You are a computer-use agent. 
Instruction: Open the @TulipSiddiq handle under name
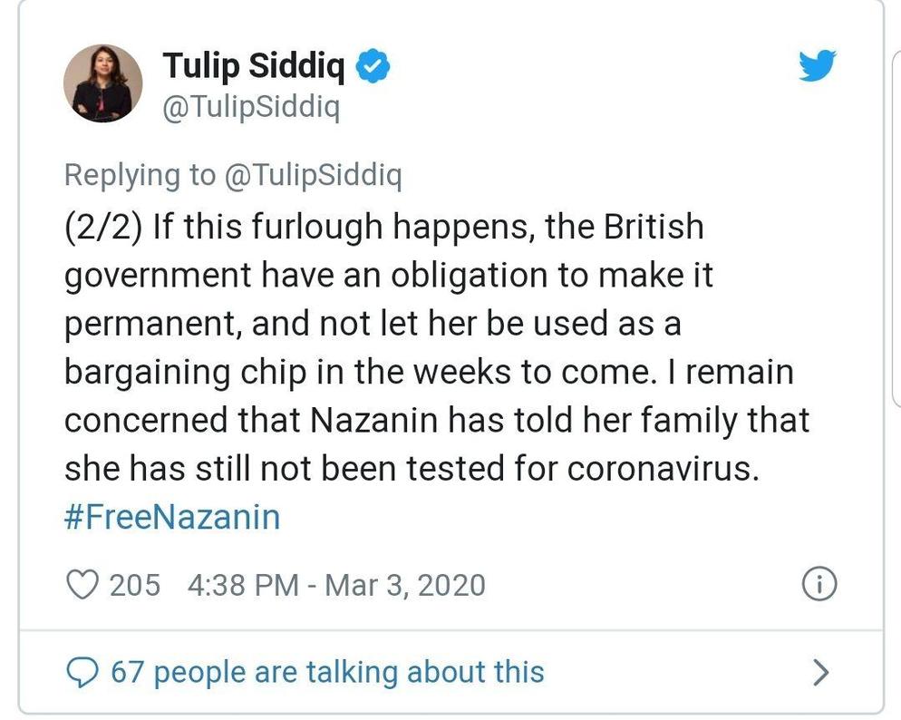[252, 107]
